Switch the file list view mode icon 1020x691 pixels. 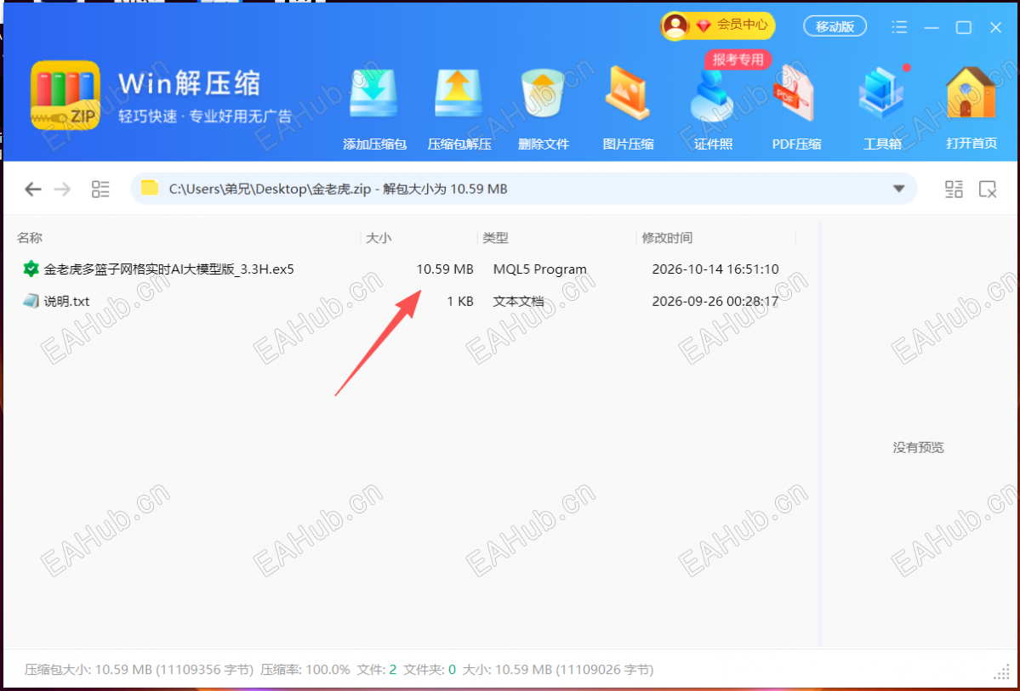[x=100, y=190]
